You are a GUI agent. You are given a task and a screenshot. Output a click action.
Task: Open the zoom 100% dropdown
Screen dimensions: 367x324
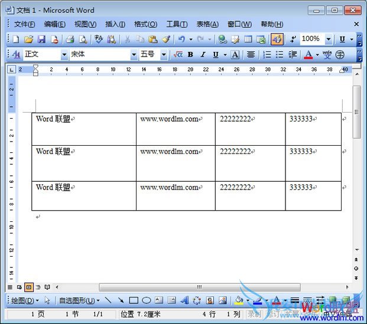[329, 39]
